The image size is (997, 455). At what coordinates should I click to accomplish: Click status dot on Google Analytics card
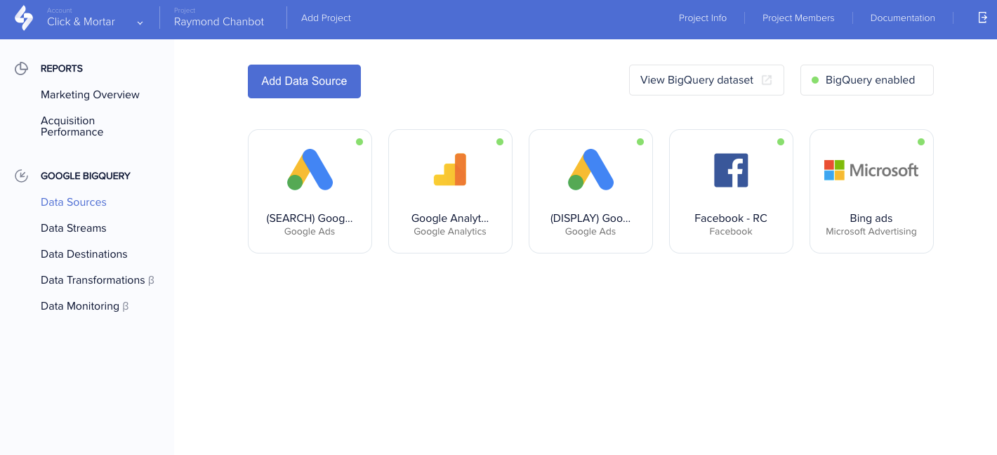(x=500, y=142)
